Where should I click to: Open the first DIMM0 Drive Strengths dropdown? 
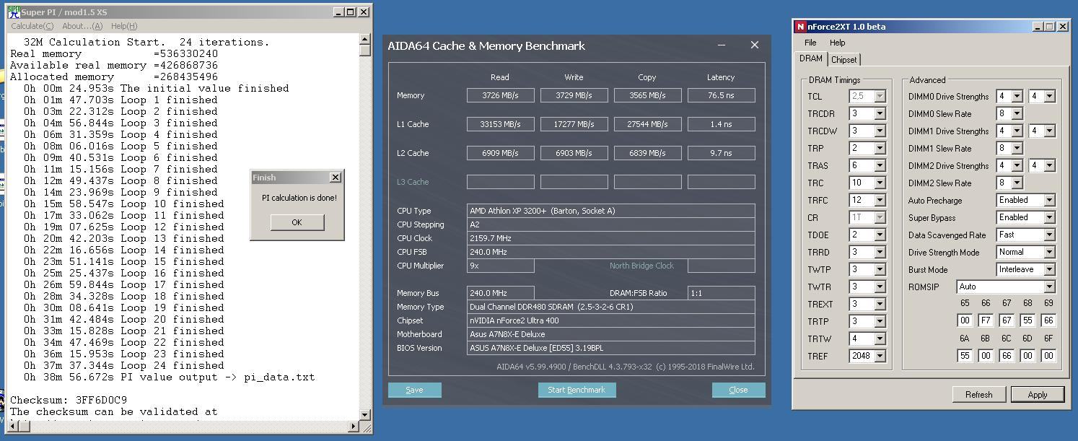coord(1017,96)
